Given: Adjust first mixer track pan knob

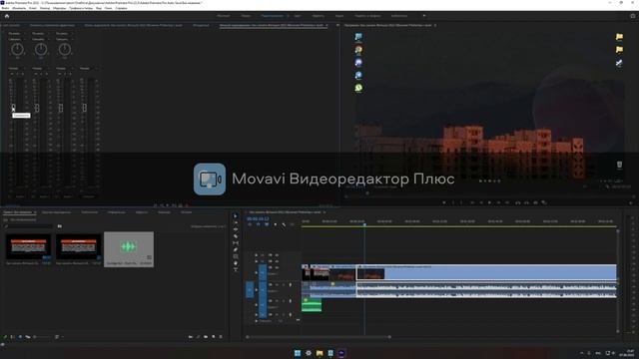Looking at the screenshot, I should (17, 49).
